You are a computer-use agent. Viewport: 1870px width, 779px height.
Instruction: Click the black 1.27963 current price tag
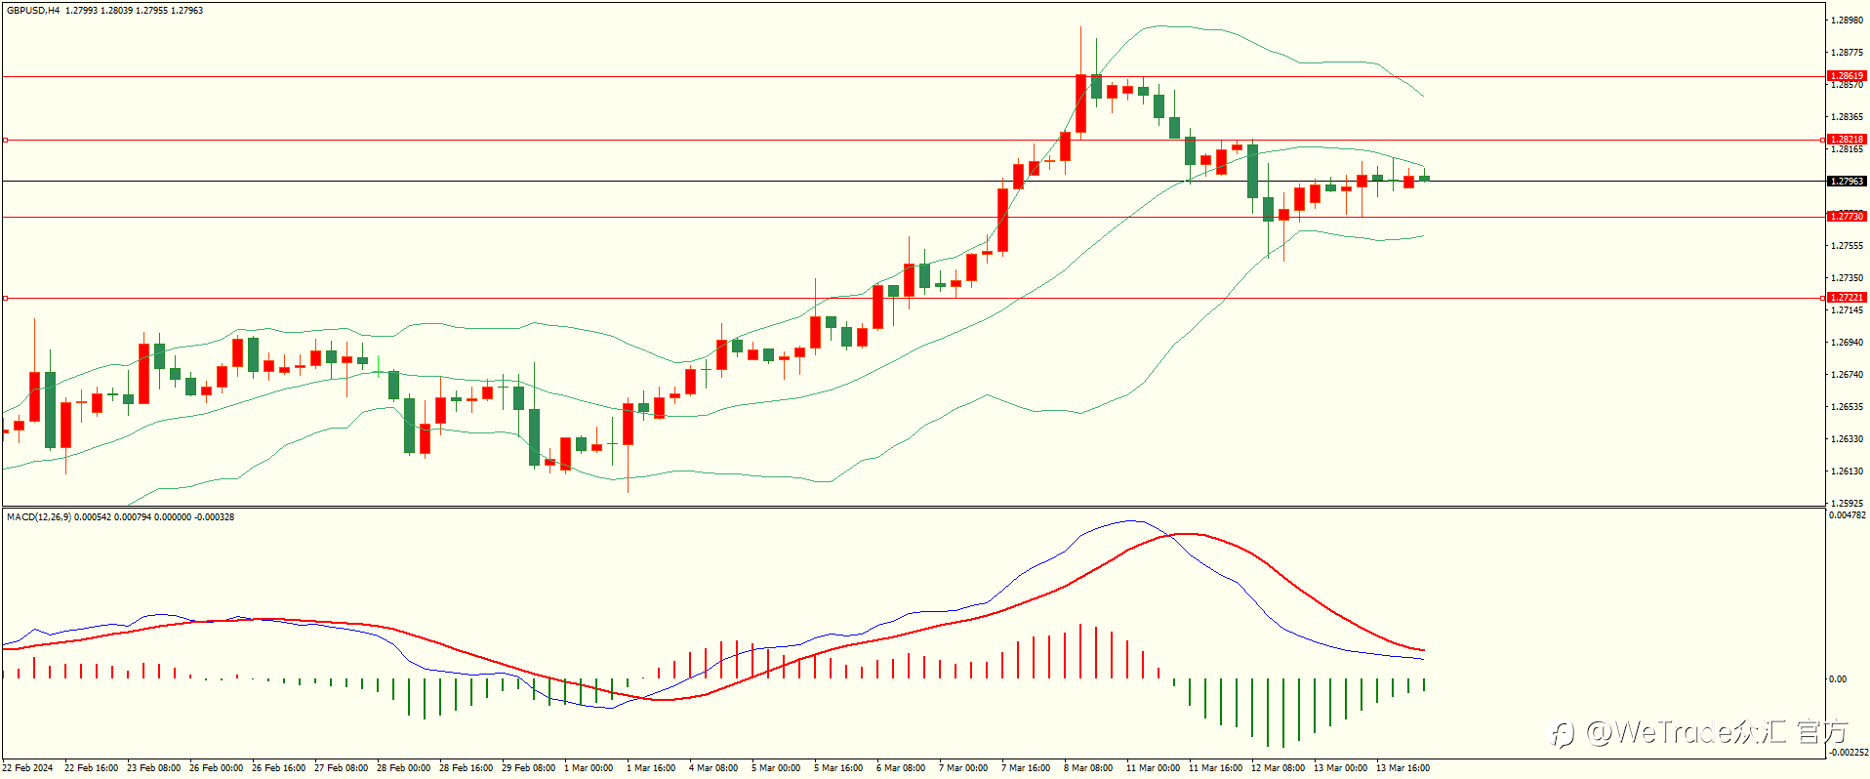[x=1847, y=182]
